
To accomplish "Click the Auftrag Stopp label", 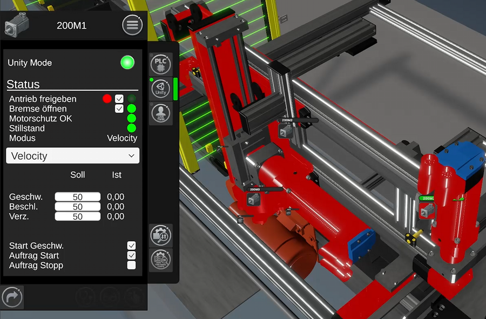I will [36, 266].
